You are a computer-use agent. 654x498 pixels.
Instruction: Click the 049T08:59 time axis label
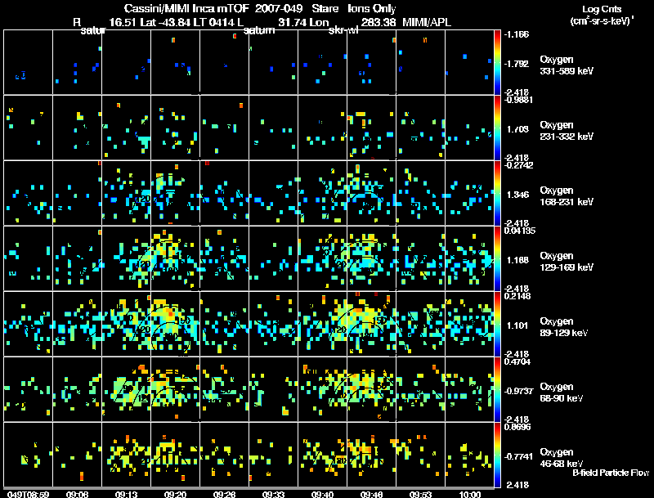28,494
